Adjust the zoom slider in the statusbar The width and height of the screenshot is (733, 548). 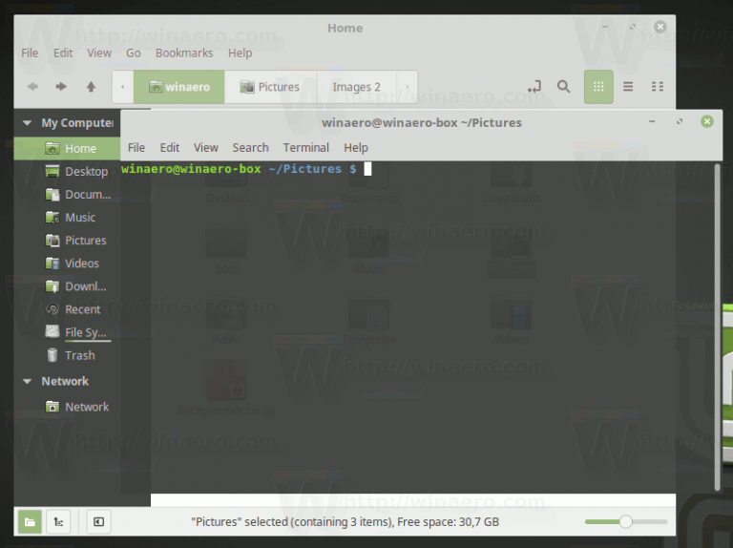pos(626,522)
